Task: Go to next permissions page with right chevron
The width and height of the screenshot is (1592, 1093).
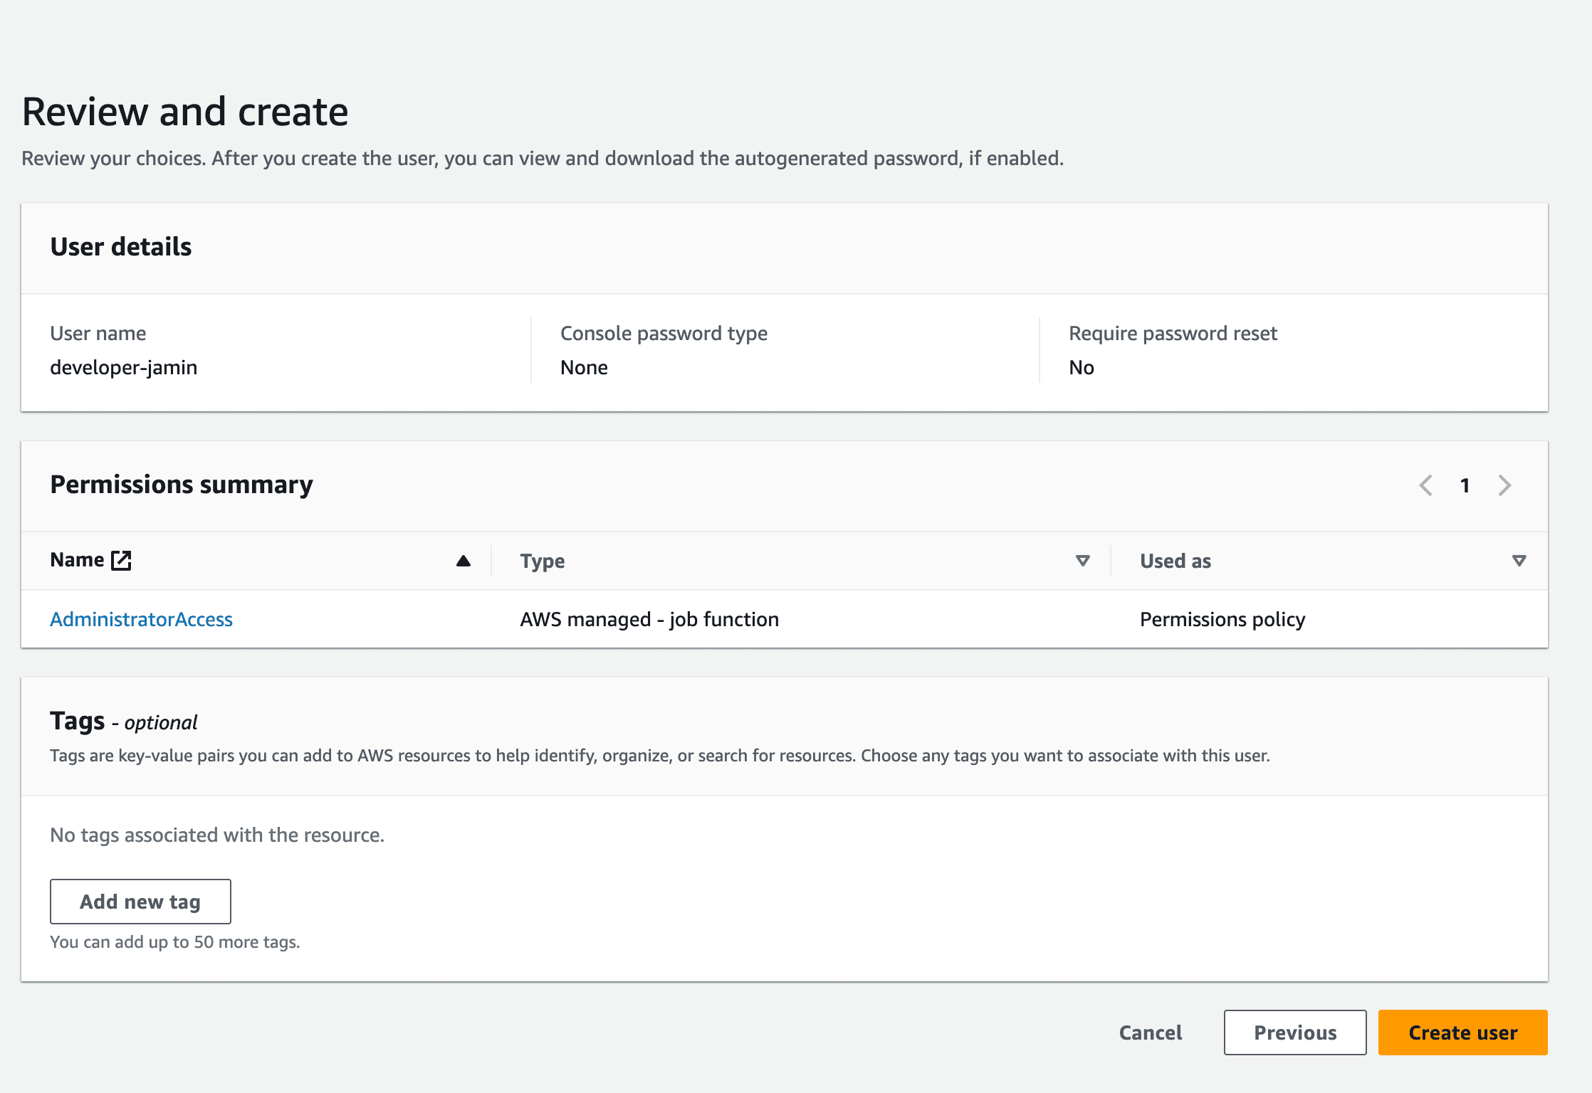Action: click(x=1504, y=485)
